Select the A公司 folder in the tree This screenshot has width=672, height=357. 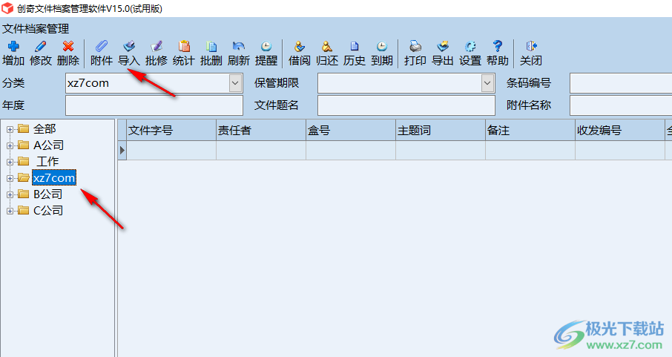(x=48, y=145)
